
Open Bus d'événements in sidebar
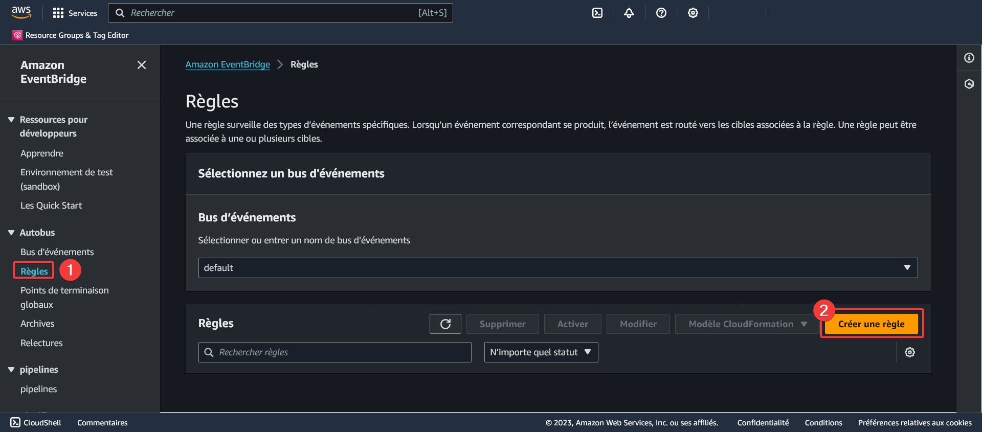click(x=57, y=252)
